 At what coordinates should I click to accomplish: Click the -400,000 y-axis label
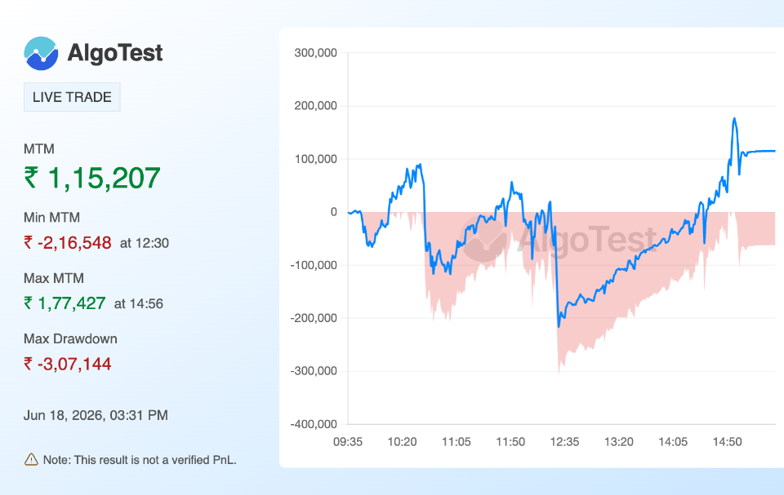314,424
